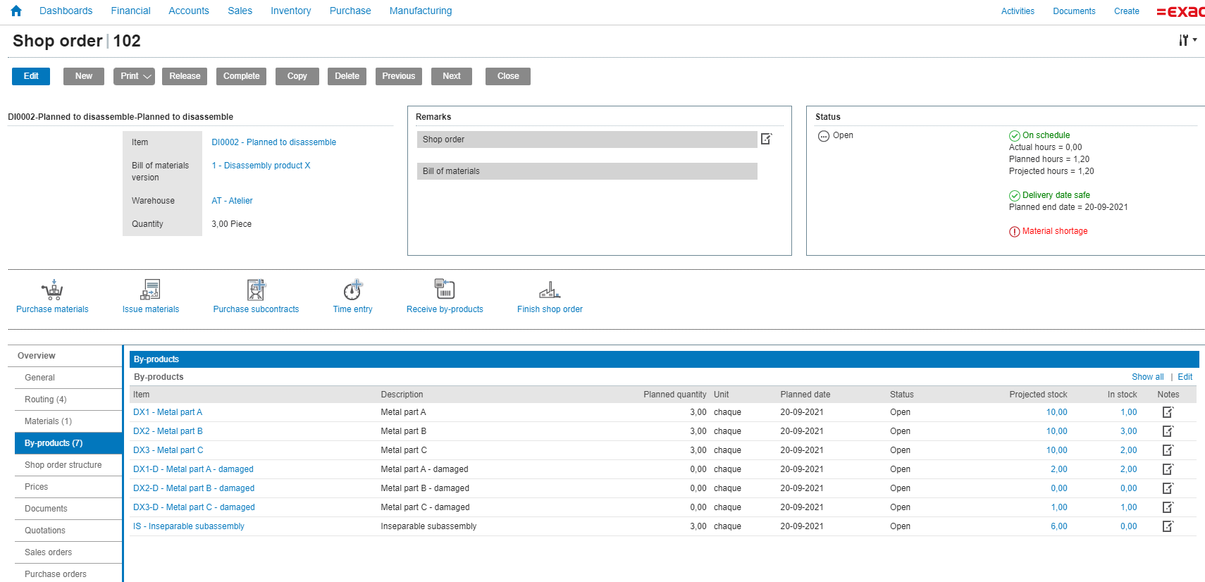Click the Receive by-products icon
This screenshot has width=1205, height=582.
tap(445, 289)
